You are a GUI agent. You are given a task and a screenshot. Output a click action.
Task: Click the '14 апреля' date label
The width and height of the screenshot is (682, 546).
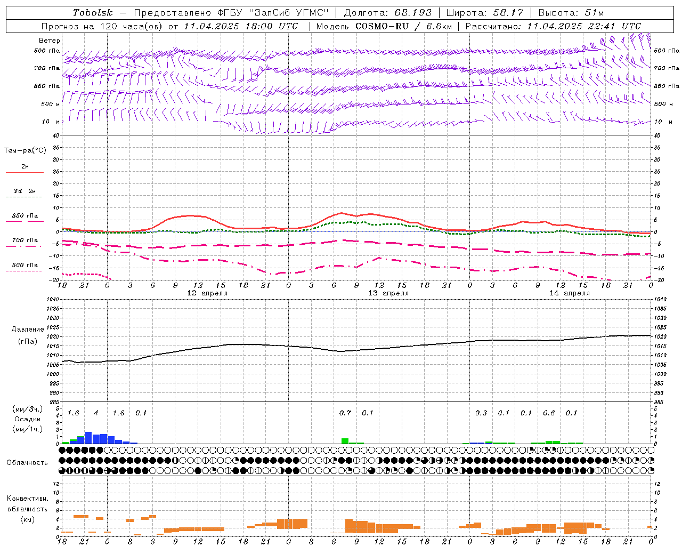coord(570,293)
